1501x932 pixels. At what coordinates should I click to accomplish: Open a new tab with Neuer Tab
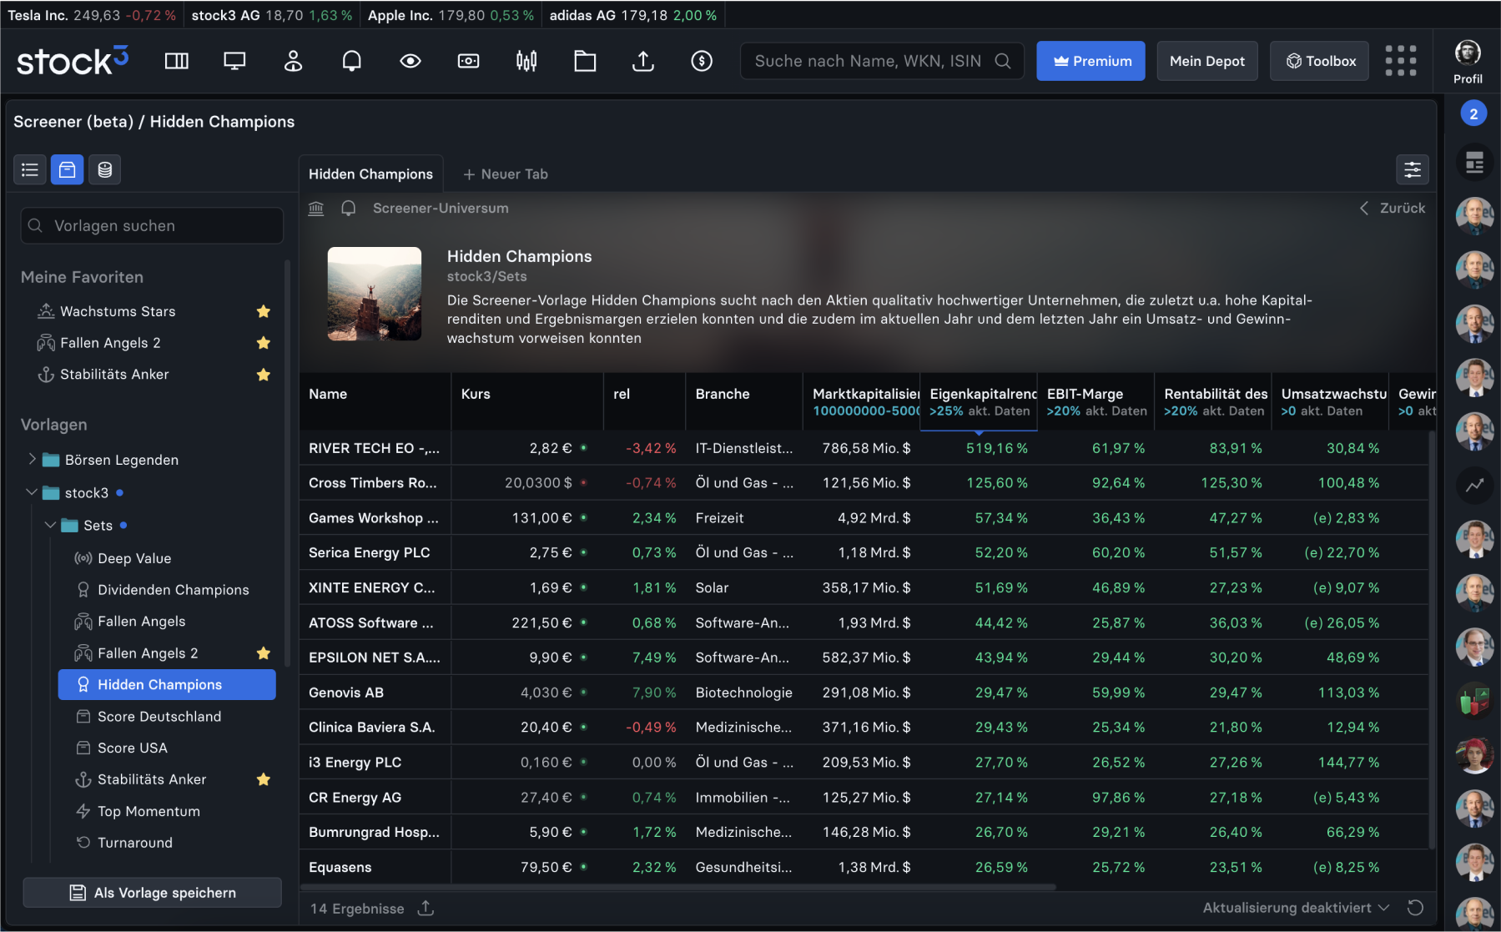[506, 174]
